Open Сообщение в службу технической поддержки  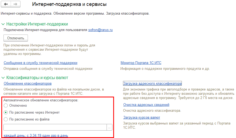click(x=40, y=63)
